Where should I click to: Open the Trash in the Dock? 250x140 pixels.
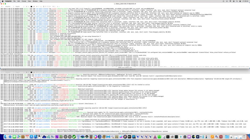pyautogui.click(x=244, y=137)
